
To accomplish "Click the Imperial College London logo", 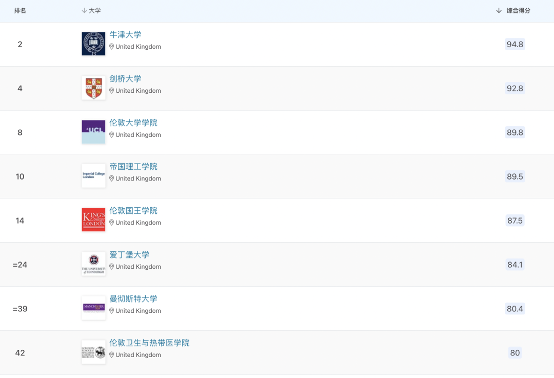I will click(x=94, y=176).
